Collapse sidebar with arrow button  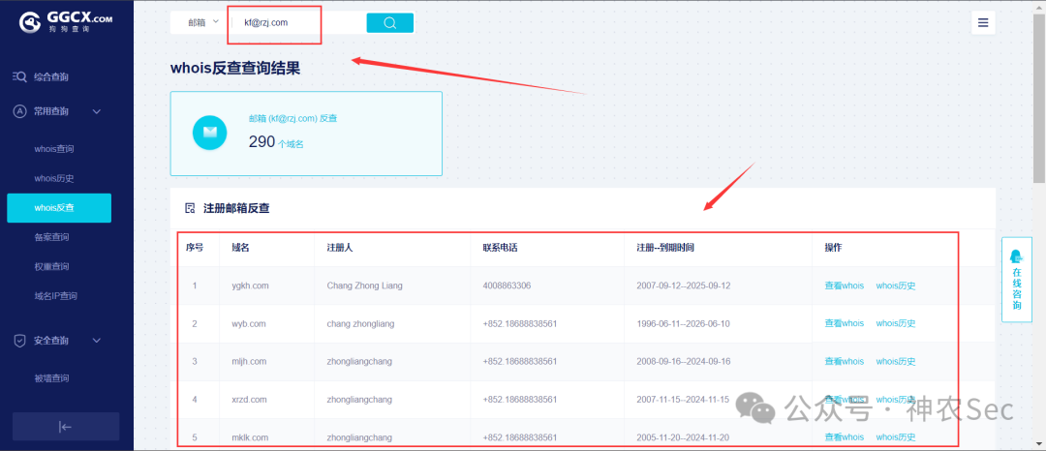[x=66, y=427]
